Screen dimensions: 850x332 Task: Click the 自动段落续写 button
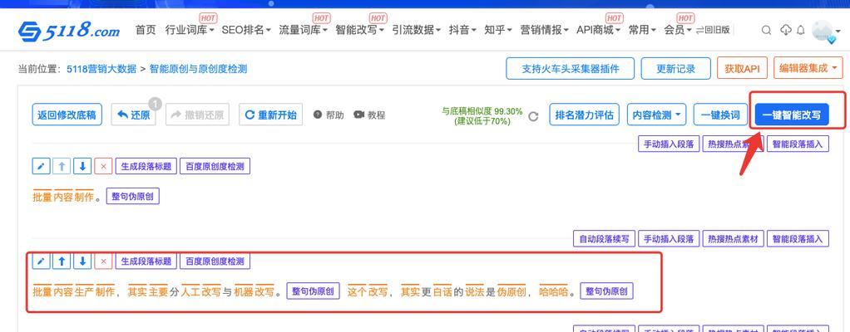click(604, 238)
